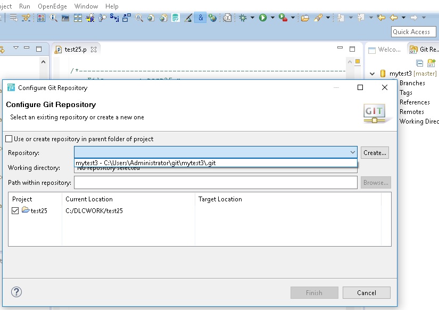Image resolution: width=439 pixels, height=310 pixels.
Task: Select the References node in Git Repositories
Action: 415,102
